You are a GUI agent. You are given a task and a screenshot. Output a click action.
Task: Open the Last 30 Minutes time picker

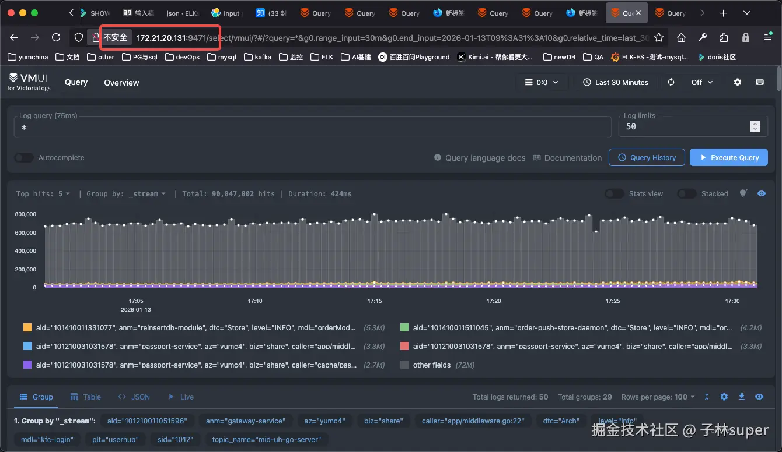pos(616,82)
